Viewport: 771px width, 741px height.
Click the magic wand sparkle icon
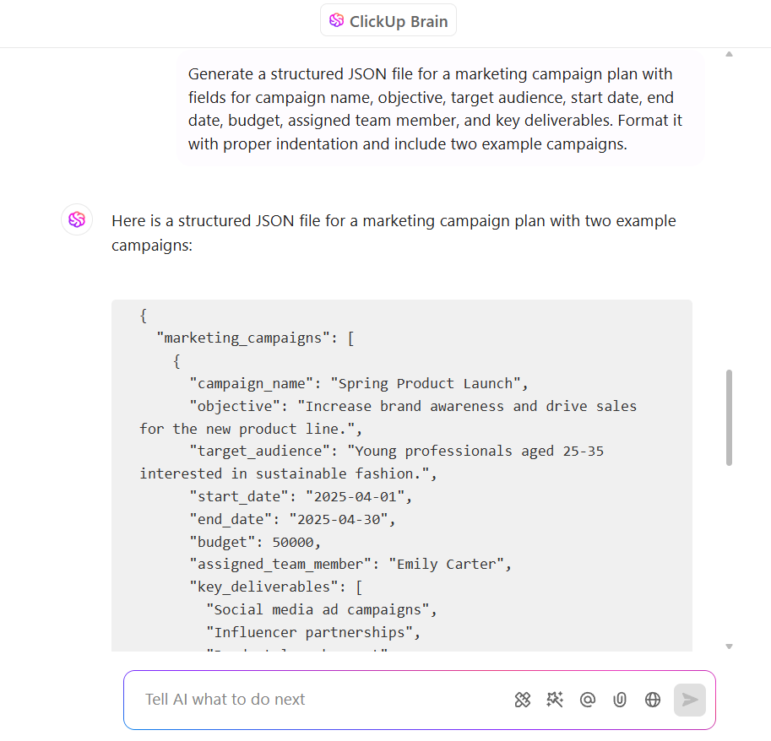555,699
